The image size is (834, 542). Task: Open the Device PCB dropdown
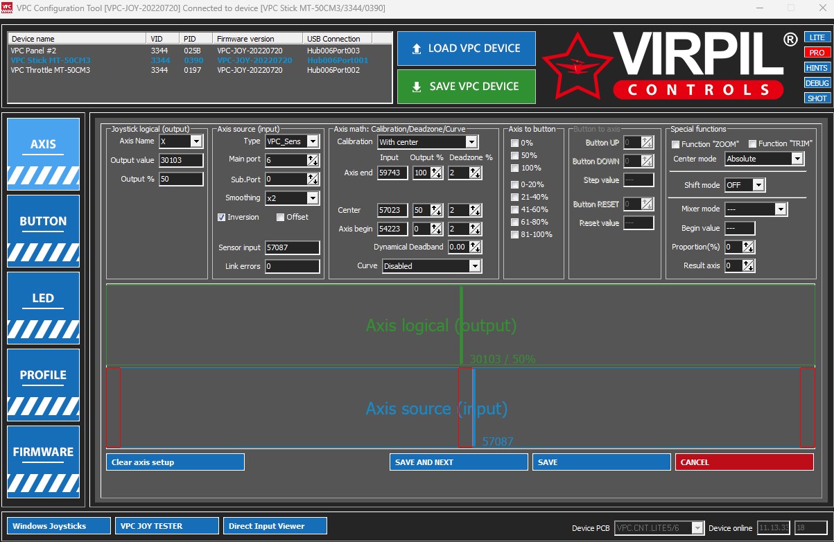click(x=698, y=528)
